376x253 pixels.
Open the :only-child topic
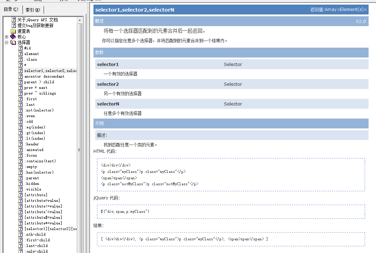point(36,251)
